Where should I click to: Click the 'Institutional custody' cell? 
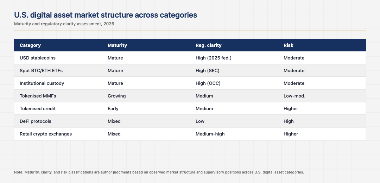click(x=42, y=83)
